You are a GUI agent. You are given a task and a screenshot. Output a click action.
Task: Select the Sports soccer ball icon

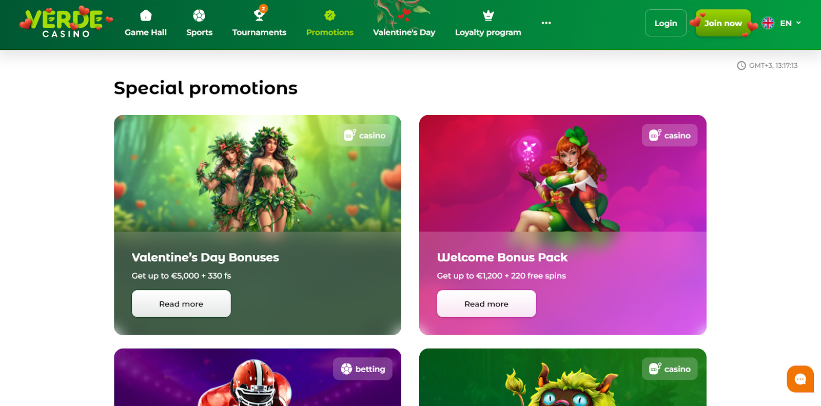coord(199,15)
